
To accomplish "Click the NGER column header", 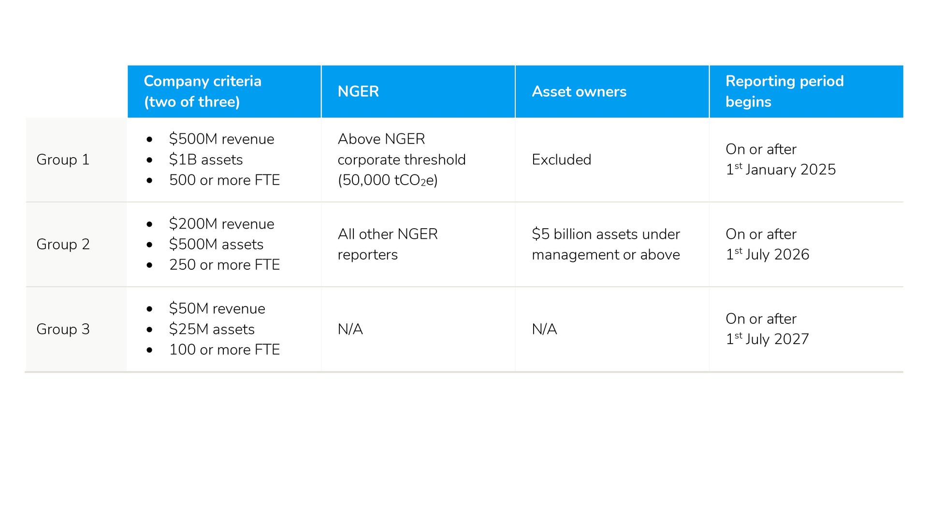I will pyautogui.click(x=358, y=91).
